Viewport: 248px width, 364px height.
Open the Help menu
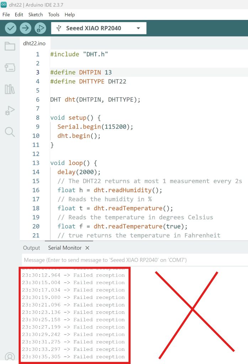(x=70, y=15)
